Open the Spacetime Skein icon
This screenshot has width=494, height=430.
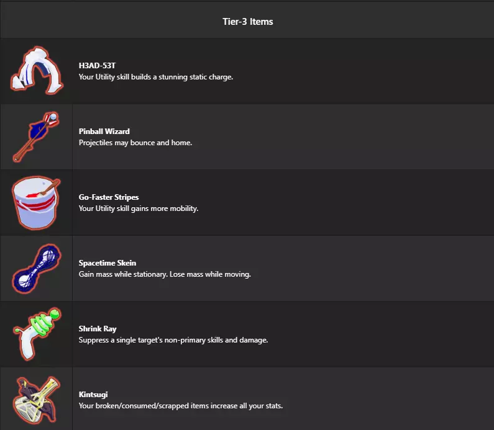[x=36, y=268]
